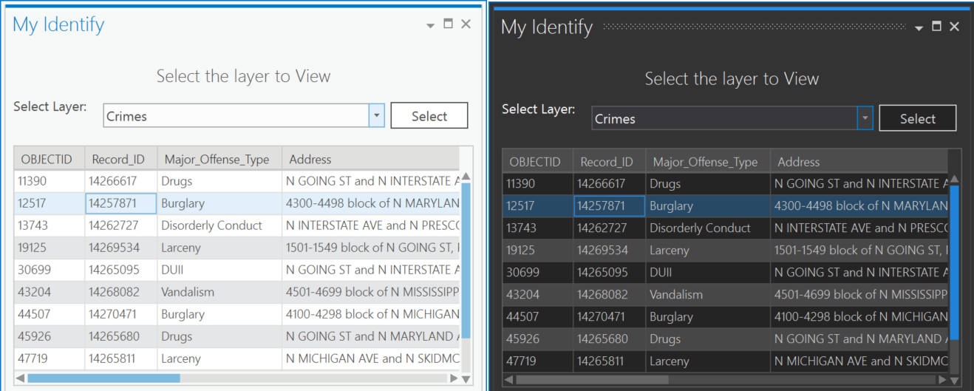The image size is (974, 391).
Task: Expand the Crimes layer dropdown in dark pane
Action: (x=865, y=118)
